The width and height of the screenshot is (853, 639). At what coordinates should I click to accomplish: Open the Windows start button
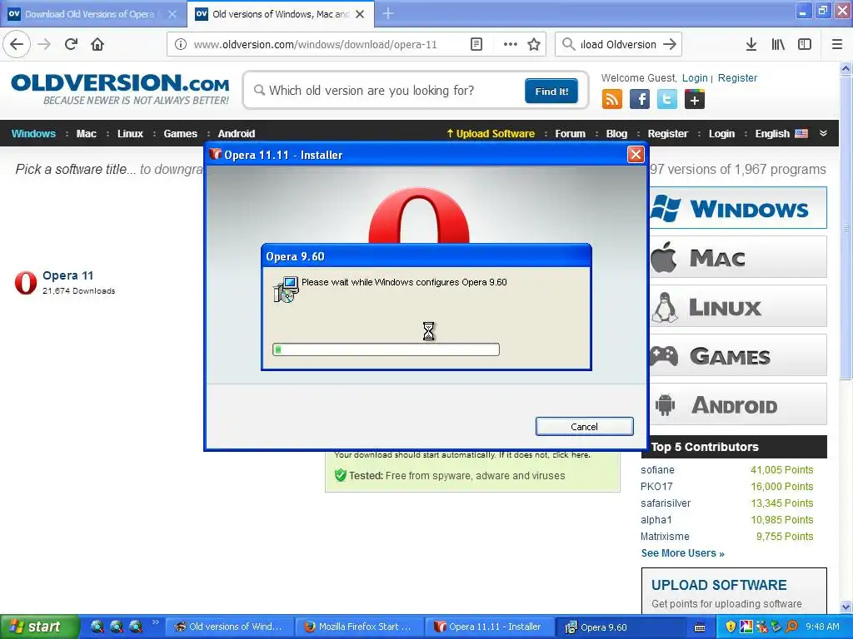[38, 627]
